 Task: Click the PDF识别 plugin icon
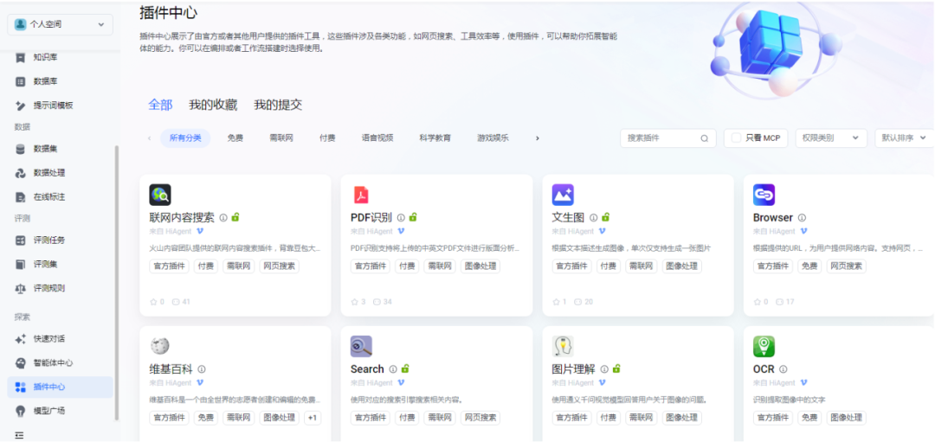click(361, 195)
